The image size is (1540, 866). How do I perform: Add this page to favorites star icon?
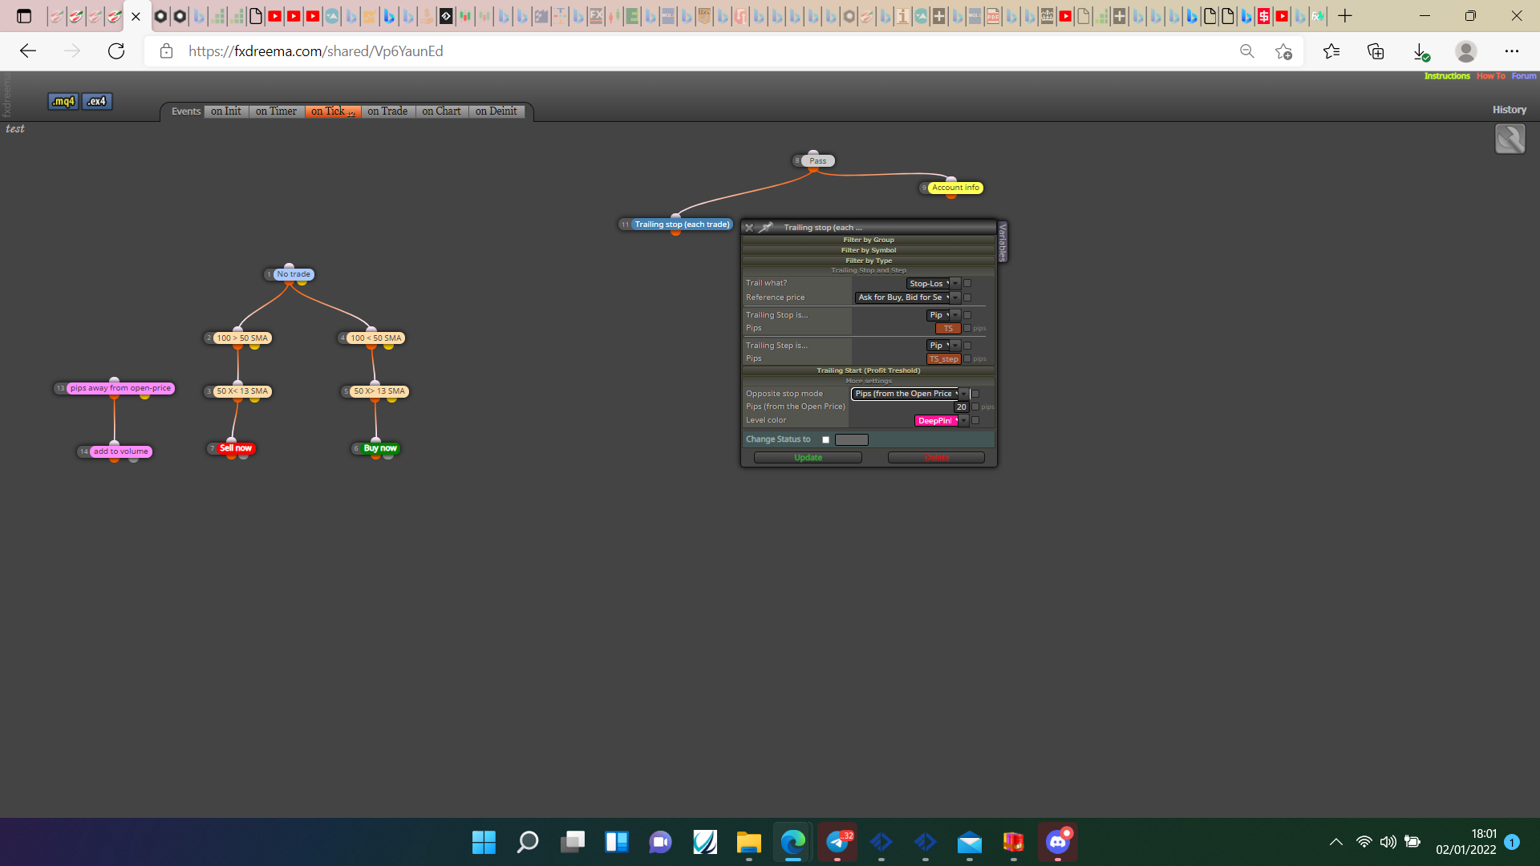[x=1283, y=51]
